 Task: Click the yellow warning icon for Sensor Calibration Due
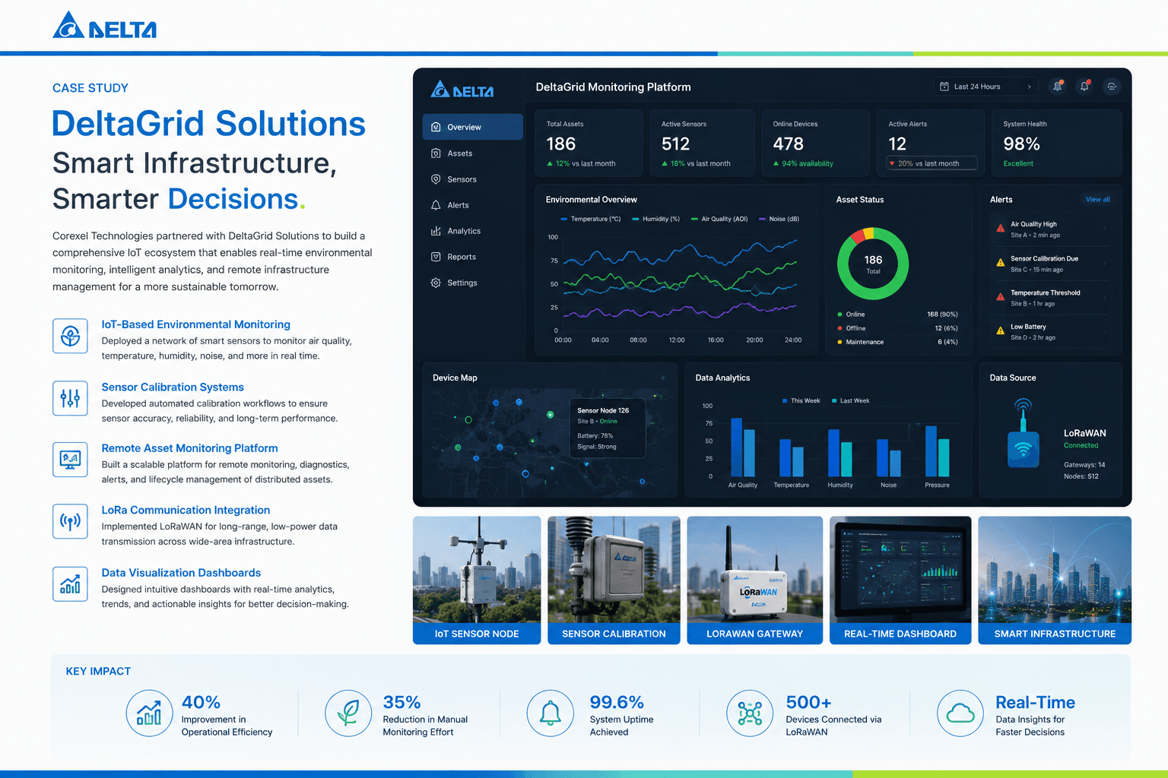coord(1000,263)
